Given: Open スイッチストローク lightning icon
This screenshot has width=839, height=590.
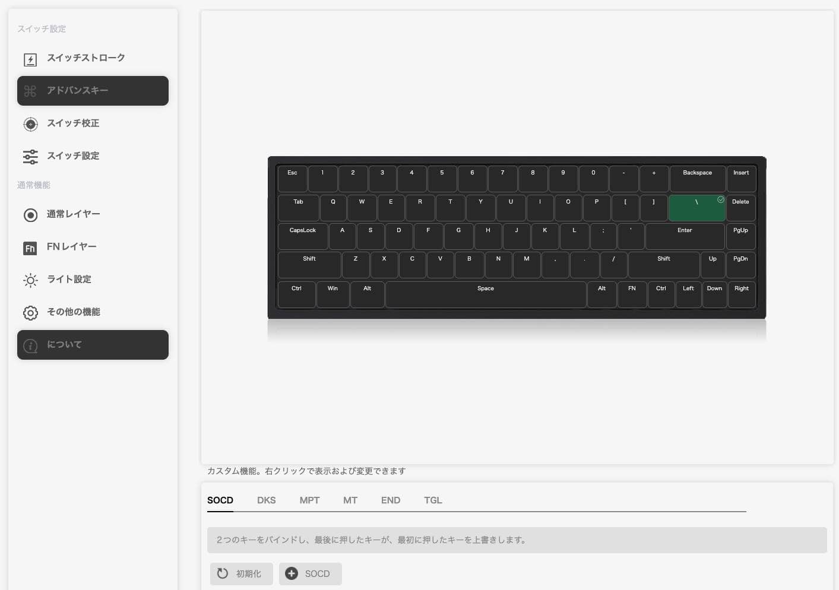Looking at the screenshot, I should coord(30,59).
